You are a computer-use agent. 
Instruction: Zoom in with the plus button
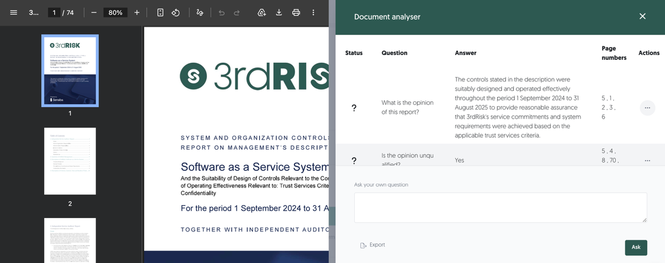tap(137, 13)
